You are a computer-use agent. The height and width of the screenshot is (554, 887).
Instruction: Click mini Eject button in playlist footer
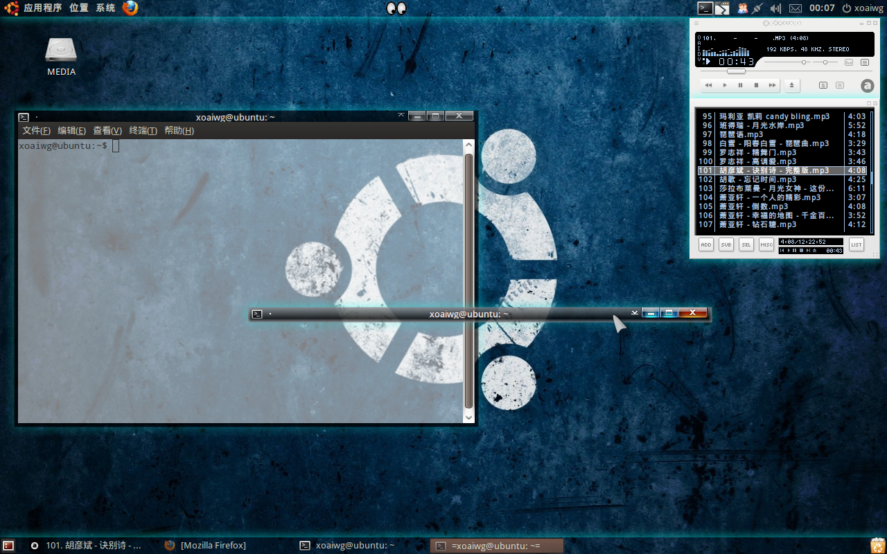tap(814, 251)
